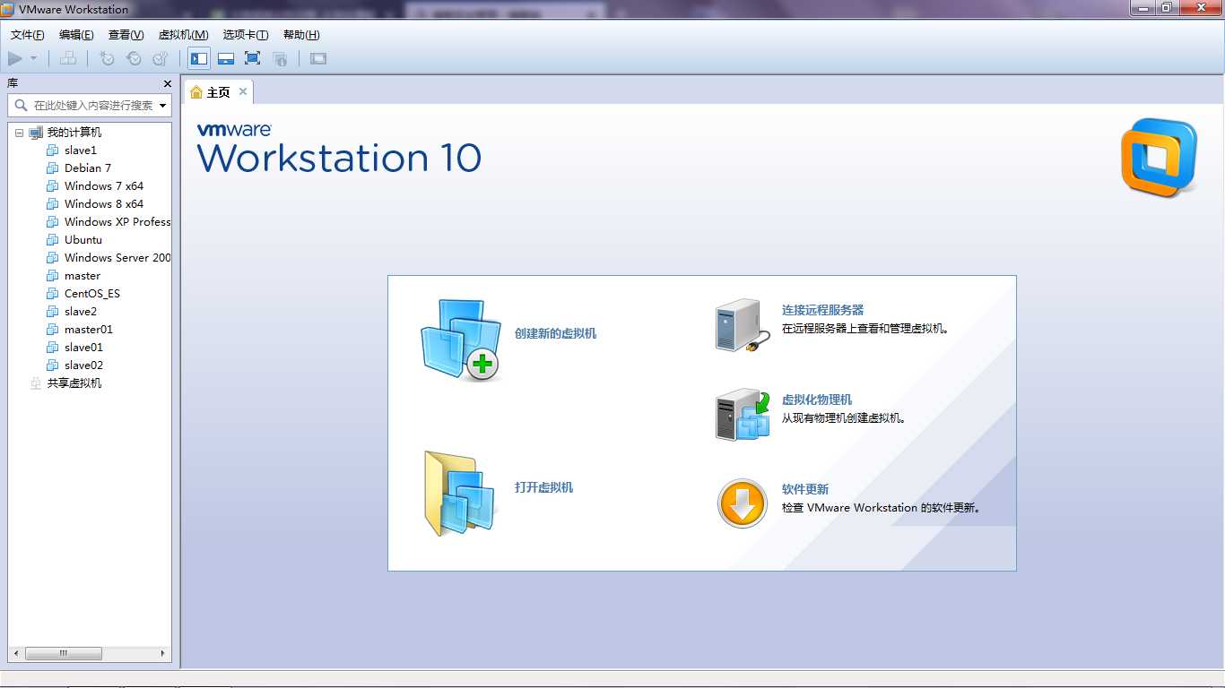Close the 库 library panel

pyautogui.click(x=168, y=83)
